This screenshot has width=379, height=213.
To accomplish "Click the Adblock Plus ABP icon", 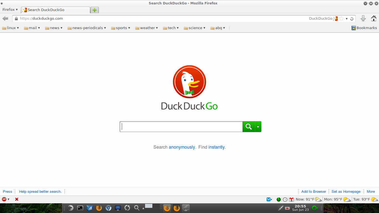I will [4, 199].
